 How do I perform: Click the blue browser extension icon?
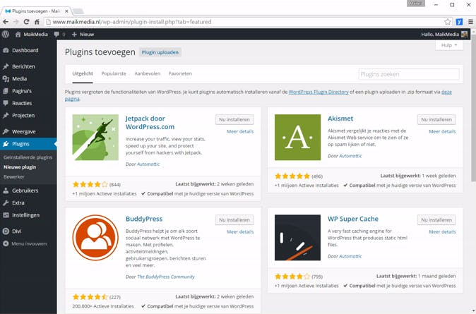tap(459, 22)
